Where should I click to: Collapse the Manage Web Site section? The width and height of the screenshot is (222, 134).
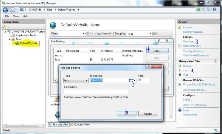pyautogui.click(x=215, y=61)
